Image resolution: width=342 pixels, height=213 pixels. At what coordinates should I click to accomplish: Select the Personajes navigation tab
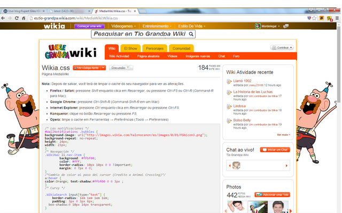(154, 48)
